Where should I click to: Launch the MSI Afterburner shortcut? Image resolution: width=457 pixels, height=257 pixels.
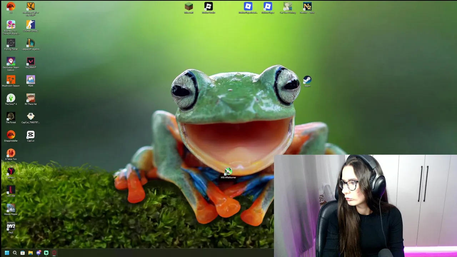tap(228, 172)
